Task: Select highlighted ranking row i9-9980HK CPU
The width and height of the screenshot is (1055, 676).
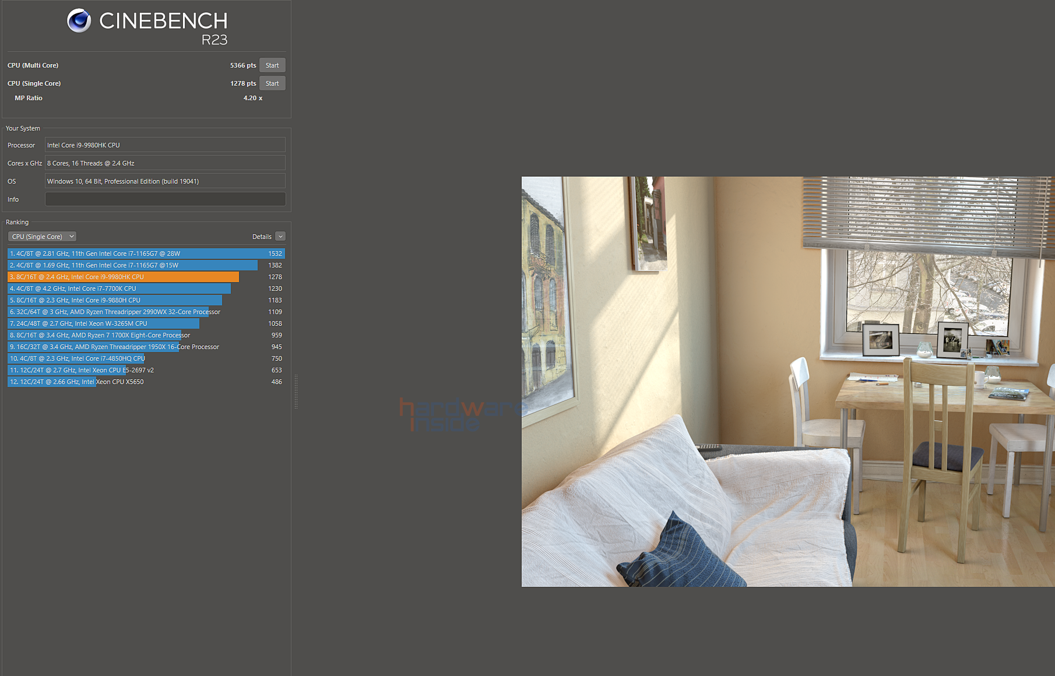Action: pos(146,277)
